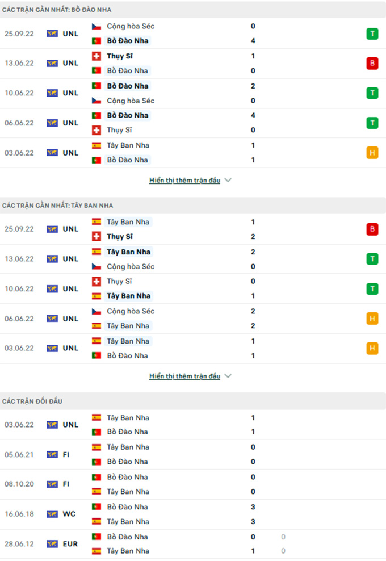Click the Switzerland flag in the 06.06.22 Bồ Đào Nha 4–0 match
This screenshot has width=386, height=561.
click(x=96, y=130)
